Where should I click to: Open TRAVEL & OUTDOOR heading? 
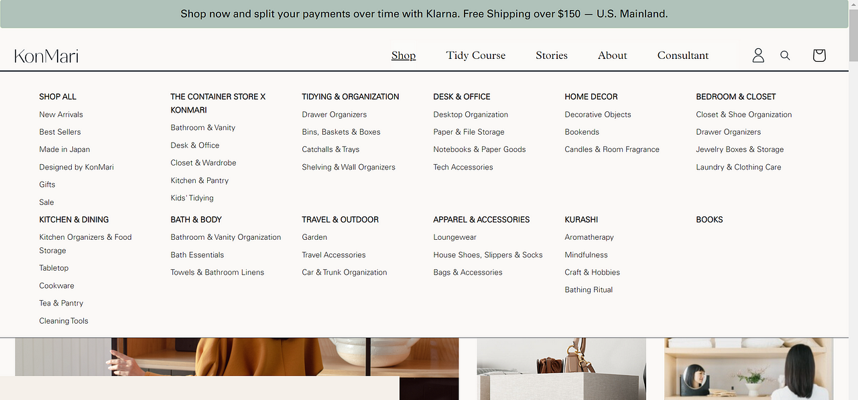click(340, 220)
